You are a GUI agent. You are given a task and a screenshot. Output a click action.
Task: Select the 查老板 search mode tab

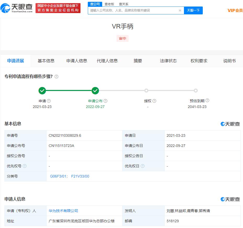click(109, 4)
